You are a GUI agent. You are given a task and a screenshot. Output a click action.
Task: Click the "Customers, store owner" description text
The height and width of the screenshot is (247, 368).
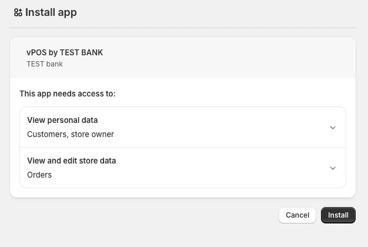point(71,134)
